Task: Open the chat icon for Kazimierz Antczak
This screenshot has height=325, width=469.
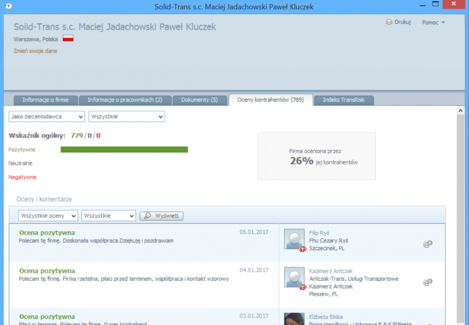Action: point(427,282)
